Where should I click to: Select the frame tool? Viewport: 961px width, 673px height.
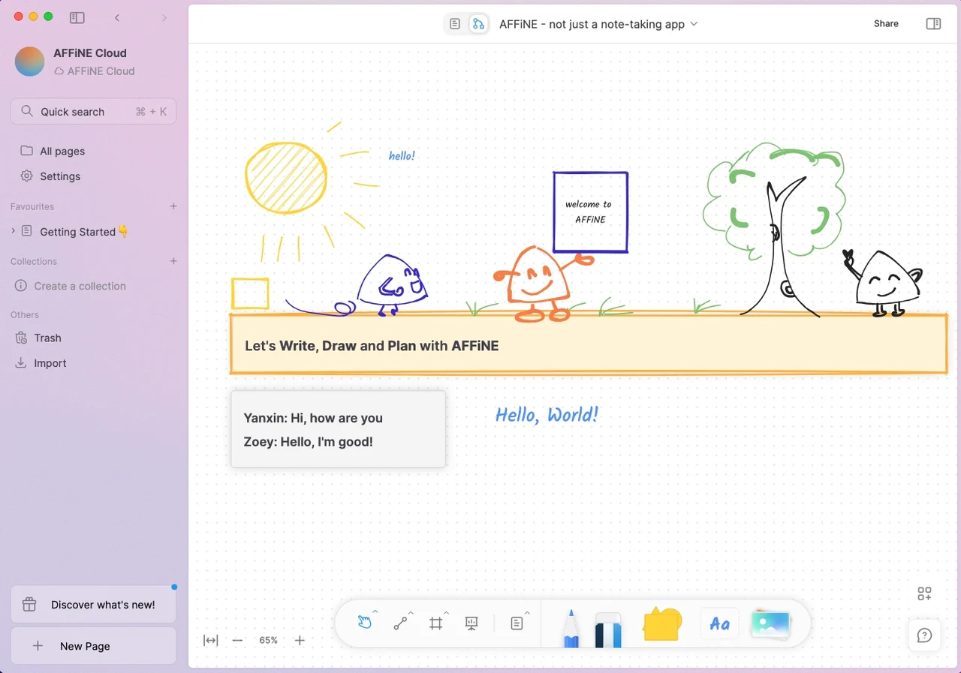[x=435, y=623]
